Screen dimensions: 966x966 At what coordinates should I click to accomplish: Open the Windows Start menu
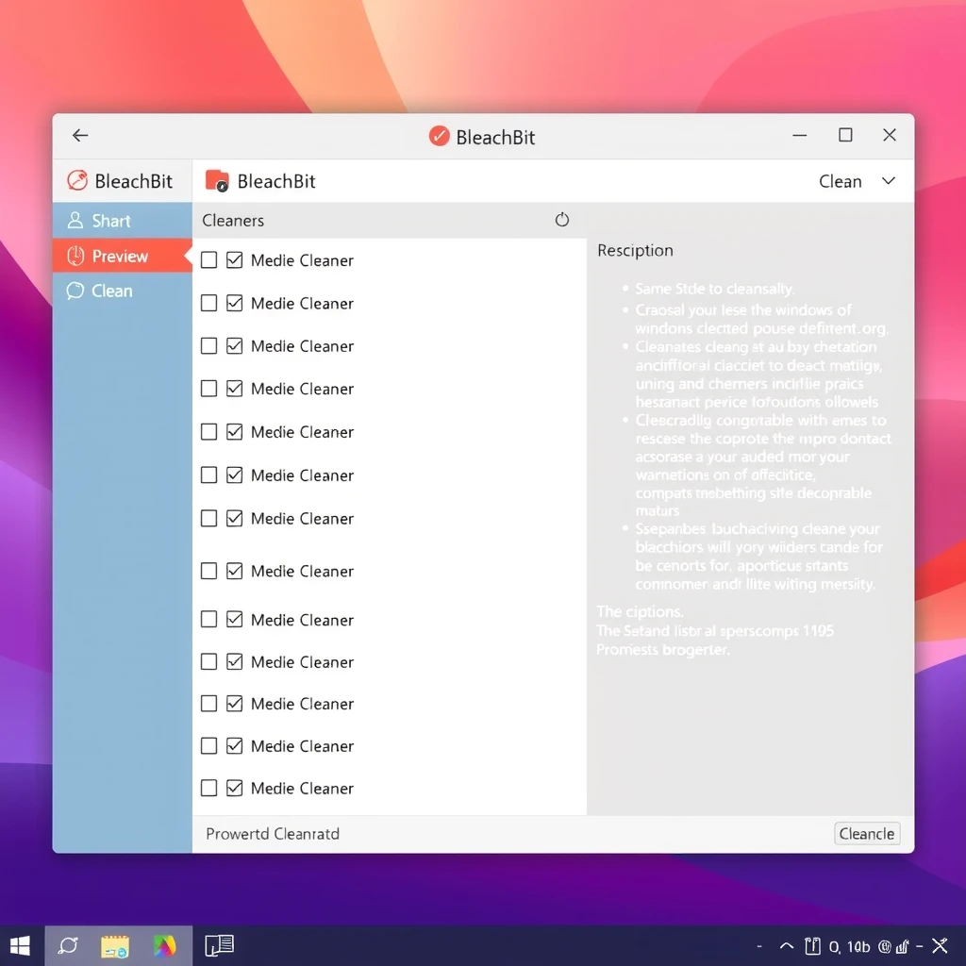[20, 945]
